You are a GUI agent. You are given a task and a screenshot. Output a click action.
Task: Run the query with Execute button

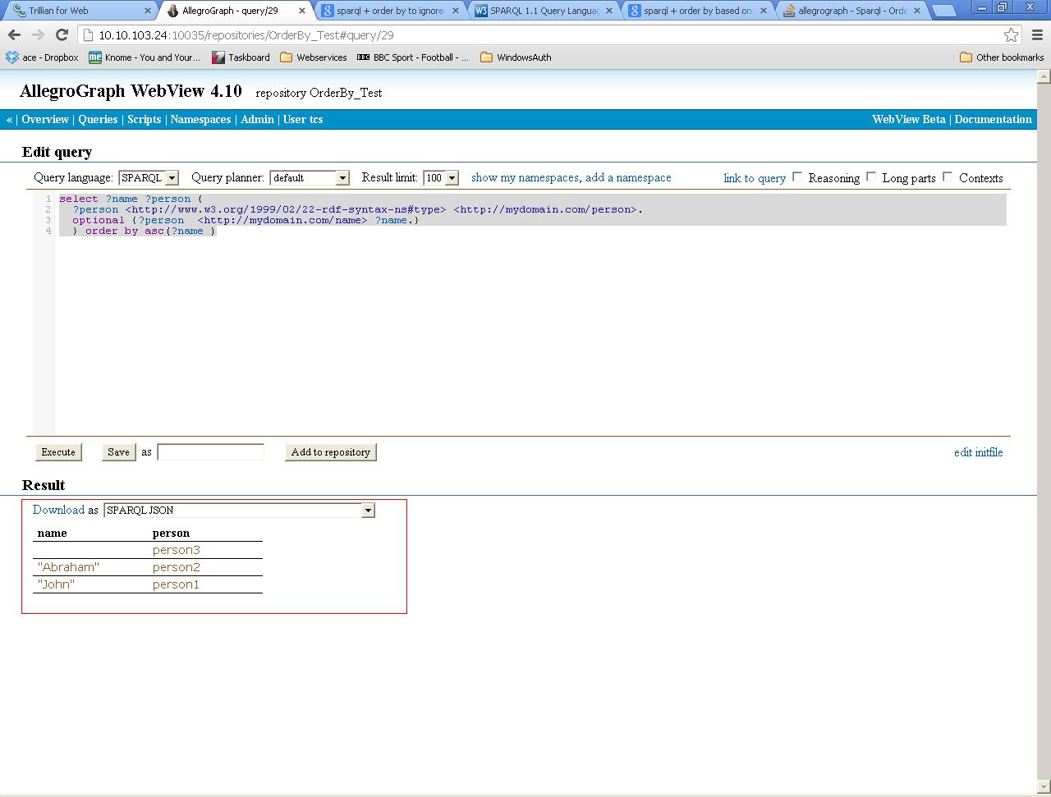58,452
